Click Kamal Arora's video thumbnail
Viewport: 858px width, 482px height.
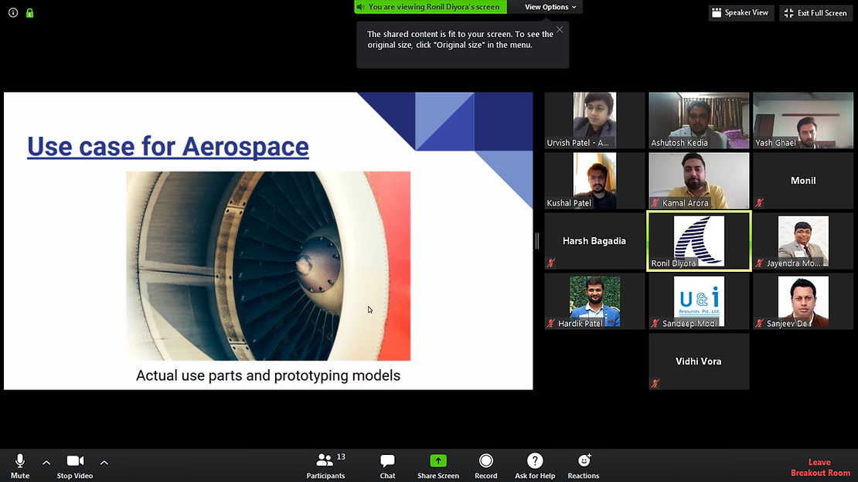click(699, 180)
